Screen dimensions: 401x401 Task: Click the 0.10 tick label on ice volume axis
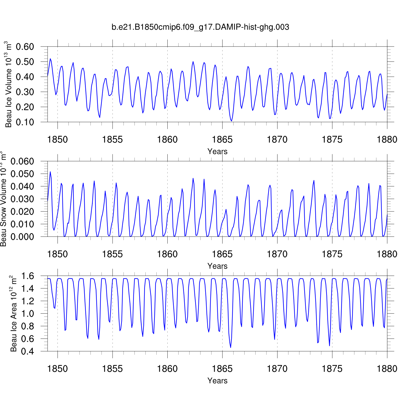pyautogui.click(x=25, y=122)
